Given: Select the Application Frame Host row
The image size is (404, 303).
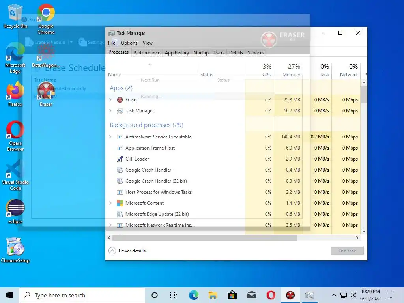Looking at the screenshot, I should coord(233,148).
